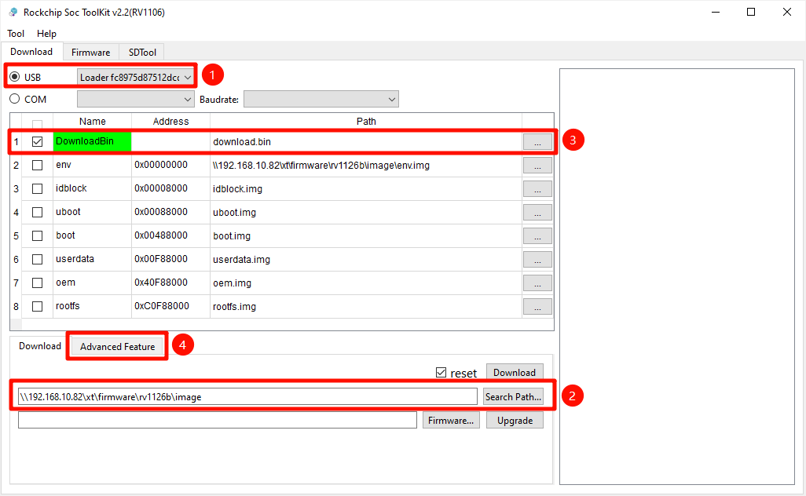Click the ellipsis button for oem.img
Image resolution: width=806 pixels, height=496 pixels.
(x=537, y=283)
